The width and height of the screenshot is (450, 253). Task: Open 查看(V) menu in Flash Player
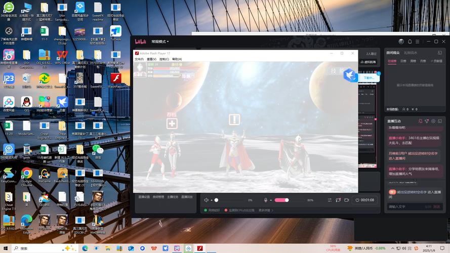(x=151, y=59)
